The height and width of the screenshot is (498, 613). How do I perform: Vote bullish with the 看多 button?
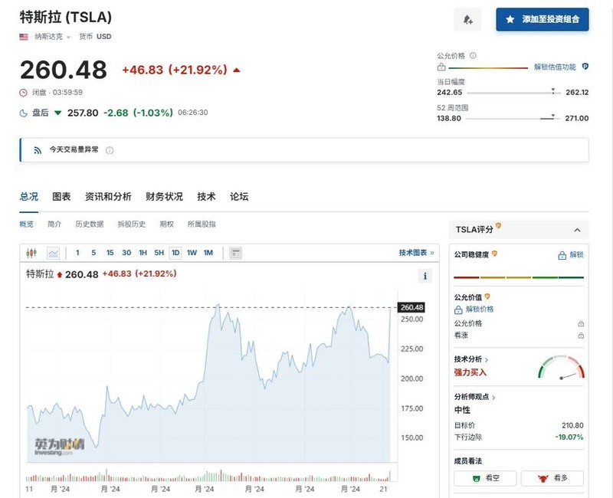(552, 478)
